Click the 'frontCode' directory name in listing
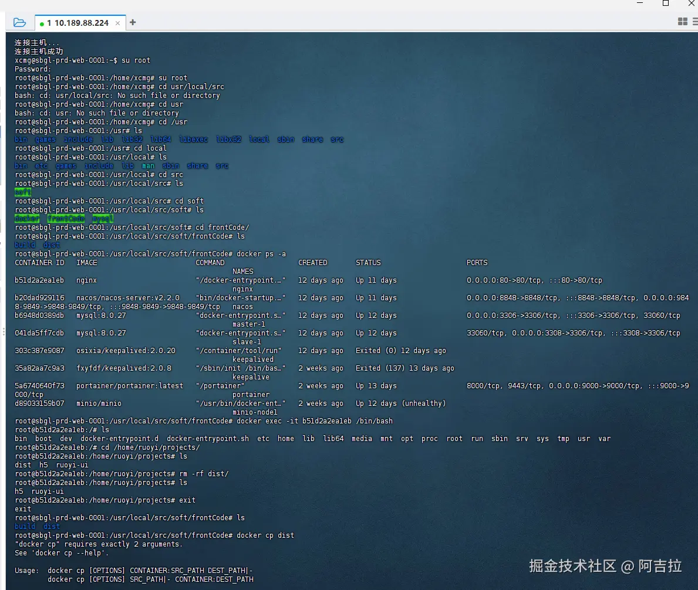The width and height of the screenshot is (698, 590). (x=66, y=218)
